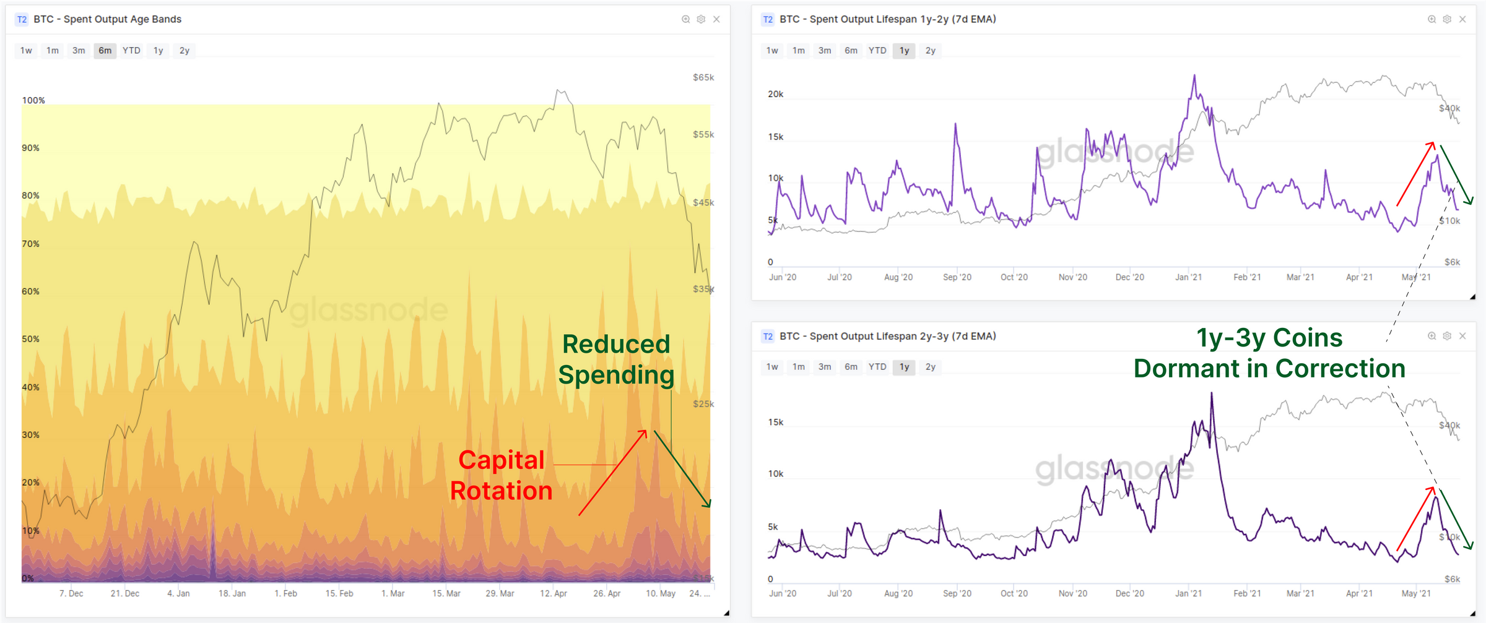Close the Spent Output Lifespan 1y-2y panel

(1462, 19)
